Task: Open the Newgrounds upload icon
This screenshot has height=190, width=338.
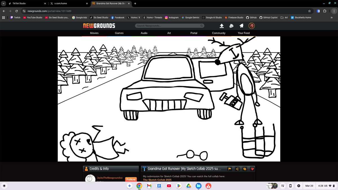Action: point(222,26)
